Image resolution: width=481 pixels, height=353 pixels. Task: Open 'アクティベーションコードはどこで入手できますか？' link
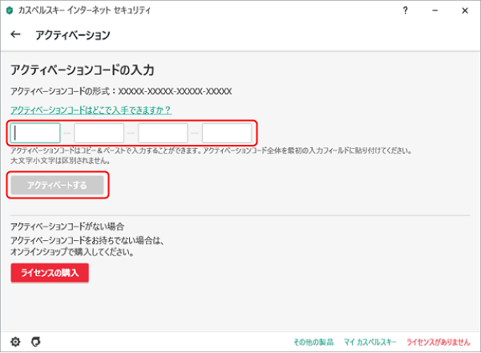point(91,110)
